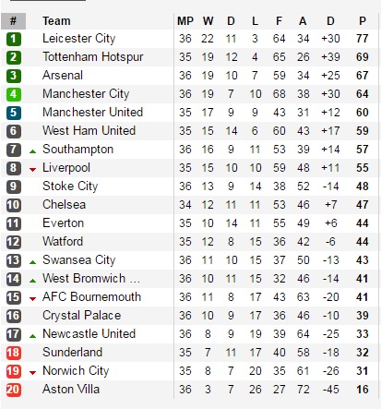Open the Leicester City team link
The width and height of the screenshot is (381, 409).
pyautogui.click(x=79, y=39)
